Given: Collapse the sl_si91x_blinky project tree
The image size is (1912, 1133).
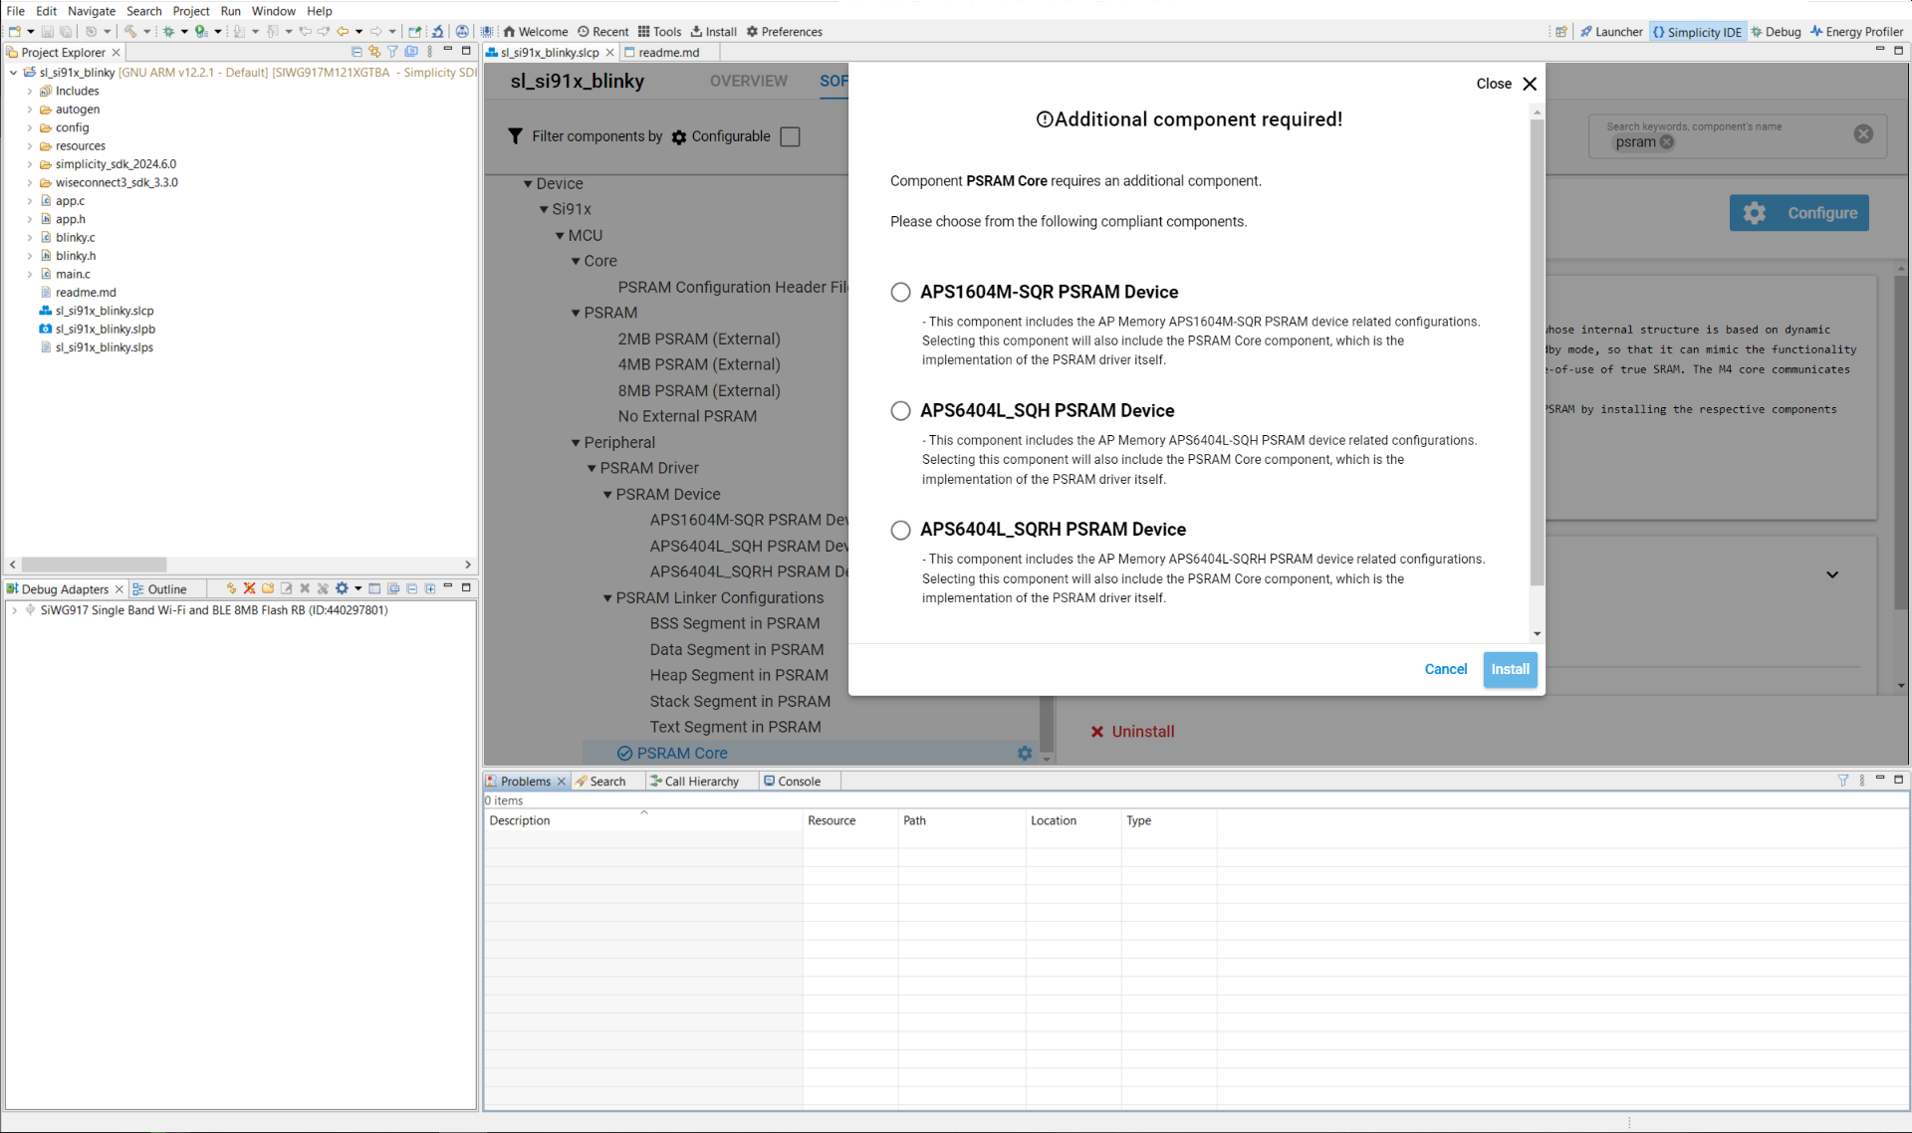Looking at the screenshot, I should point(13,73).
